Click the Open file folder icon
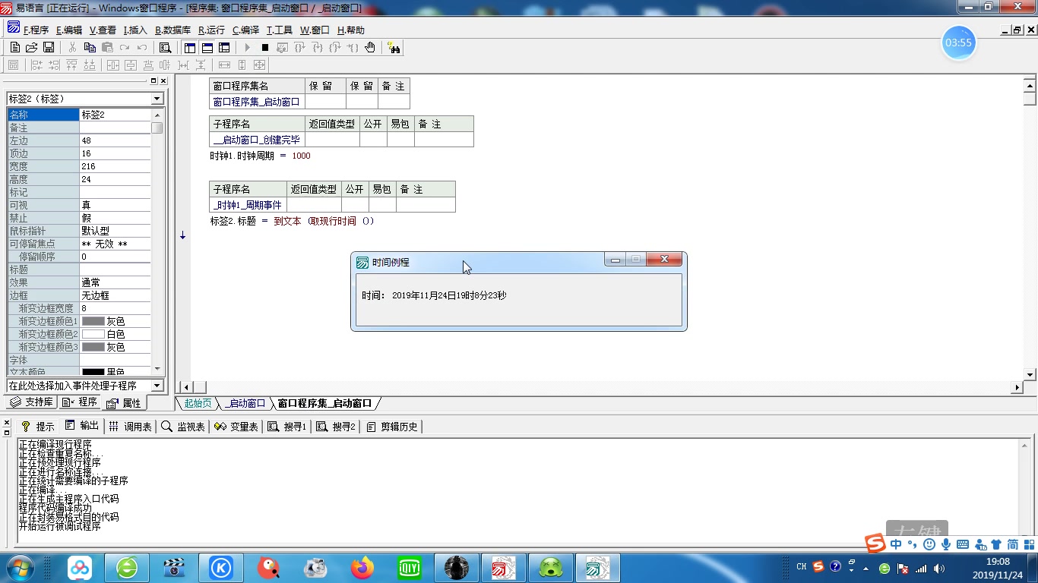The height and width of the screenshot is (583, 1038). (x=31, y=48)
